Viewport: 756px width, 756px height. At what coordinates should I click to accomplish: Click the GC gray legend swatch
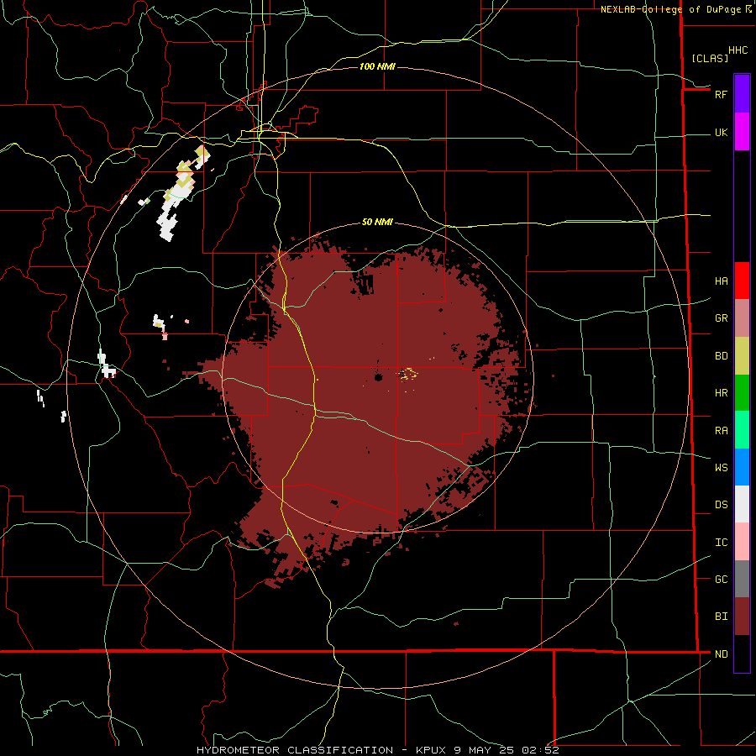pyautogui.click(x=742, y=579)
